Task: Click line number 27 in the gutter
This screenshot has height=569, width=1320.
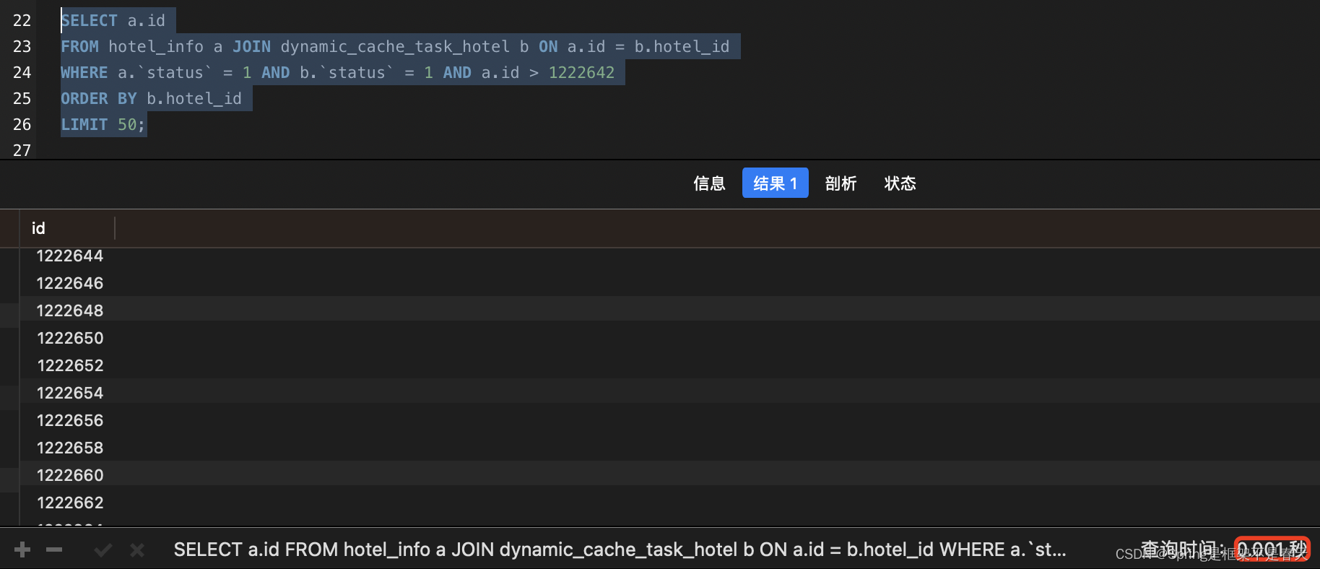Action: (x=22, y=150)
